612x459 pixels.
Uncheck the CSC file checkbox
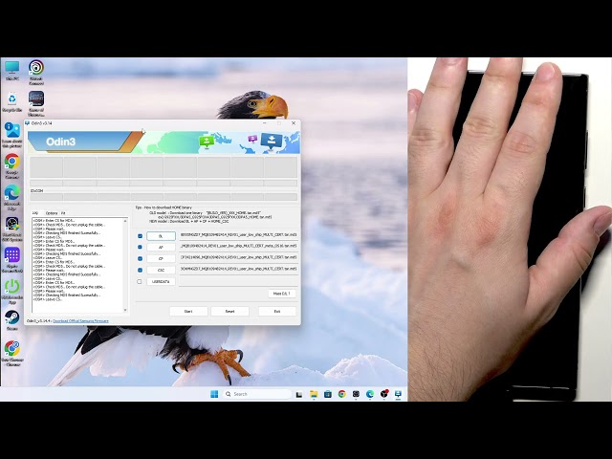(140, 270)
